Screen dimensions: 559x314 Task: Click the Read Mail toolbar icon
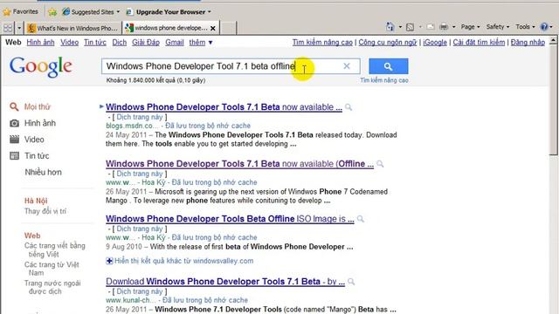tap(431, 27)
